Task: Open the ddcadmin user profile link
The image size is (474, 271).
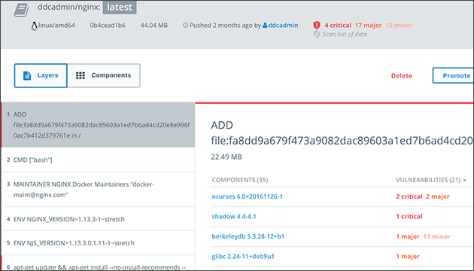Action: [x=283, y=26]
